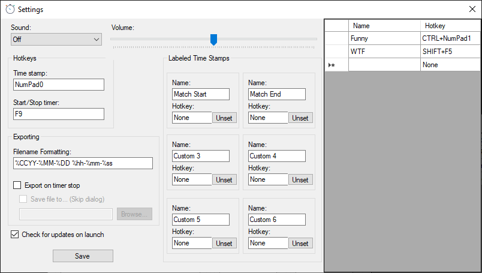The width and height of the screenshot is (482, 273).
Task: Enable Export on timer stop checkbox
Action: click(17, 185)
